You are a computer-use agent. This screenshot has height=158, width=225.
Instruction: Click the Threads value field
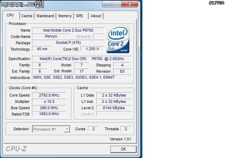126,129
